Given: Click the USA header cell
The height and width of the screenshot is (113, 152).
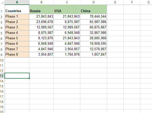Looking at the screenshot, I should (x=67, y=10).
